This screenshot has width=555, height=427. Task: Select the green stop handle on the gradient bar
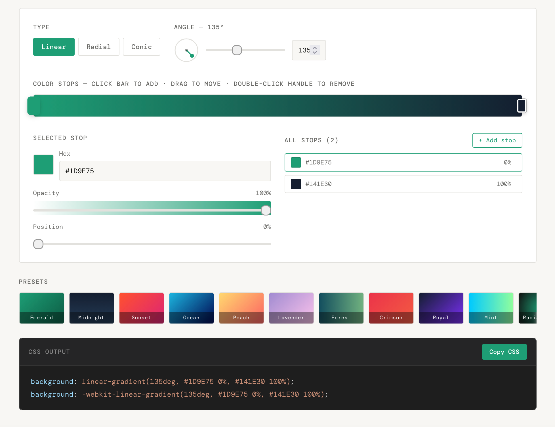coord(34,106)
